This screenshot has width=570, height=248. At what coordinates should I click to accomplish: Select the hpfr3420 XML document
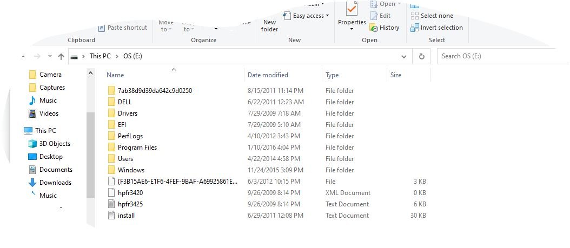click(x=125, y=193)
